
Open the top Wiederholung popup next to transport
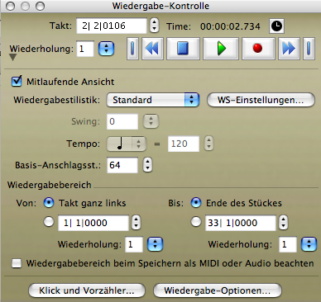point(106,49)
